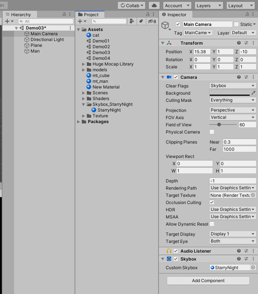Click the Search by Type icon in Project
258x294 pixels.
coord(132,21)
